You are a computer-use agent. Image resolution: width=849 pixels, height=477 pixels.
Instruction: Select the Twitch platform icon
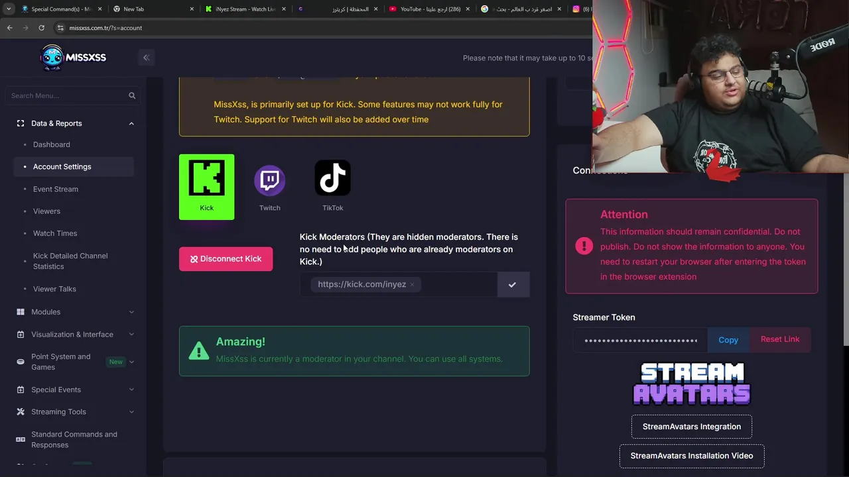pos(269,180)
